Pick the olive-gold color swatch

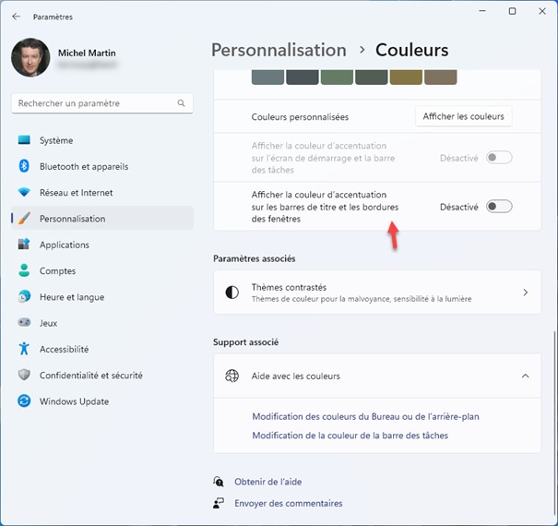point(405,77)
